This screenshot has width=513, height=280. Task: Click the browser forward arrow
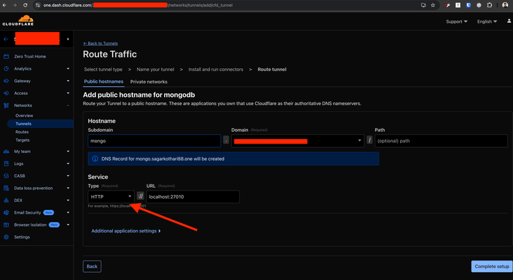[15, 5]
